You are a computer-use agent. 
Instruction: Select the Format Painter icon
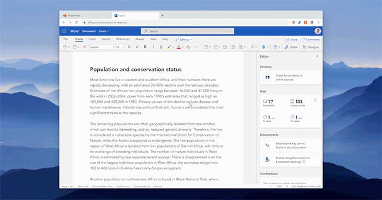[84, 47]
